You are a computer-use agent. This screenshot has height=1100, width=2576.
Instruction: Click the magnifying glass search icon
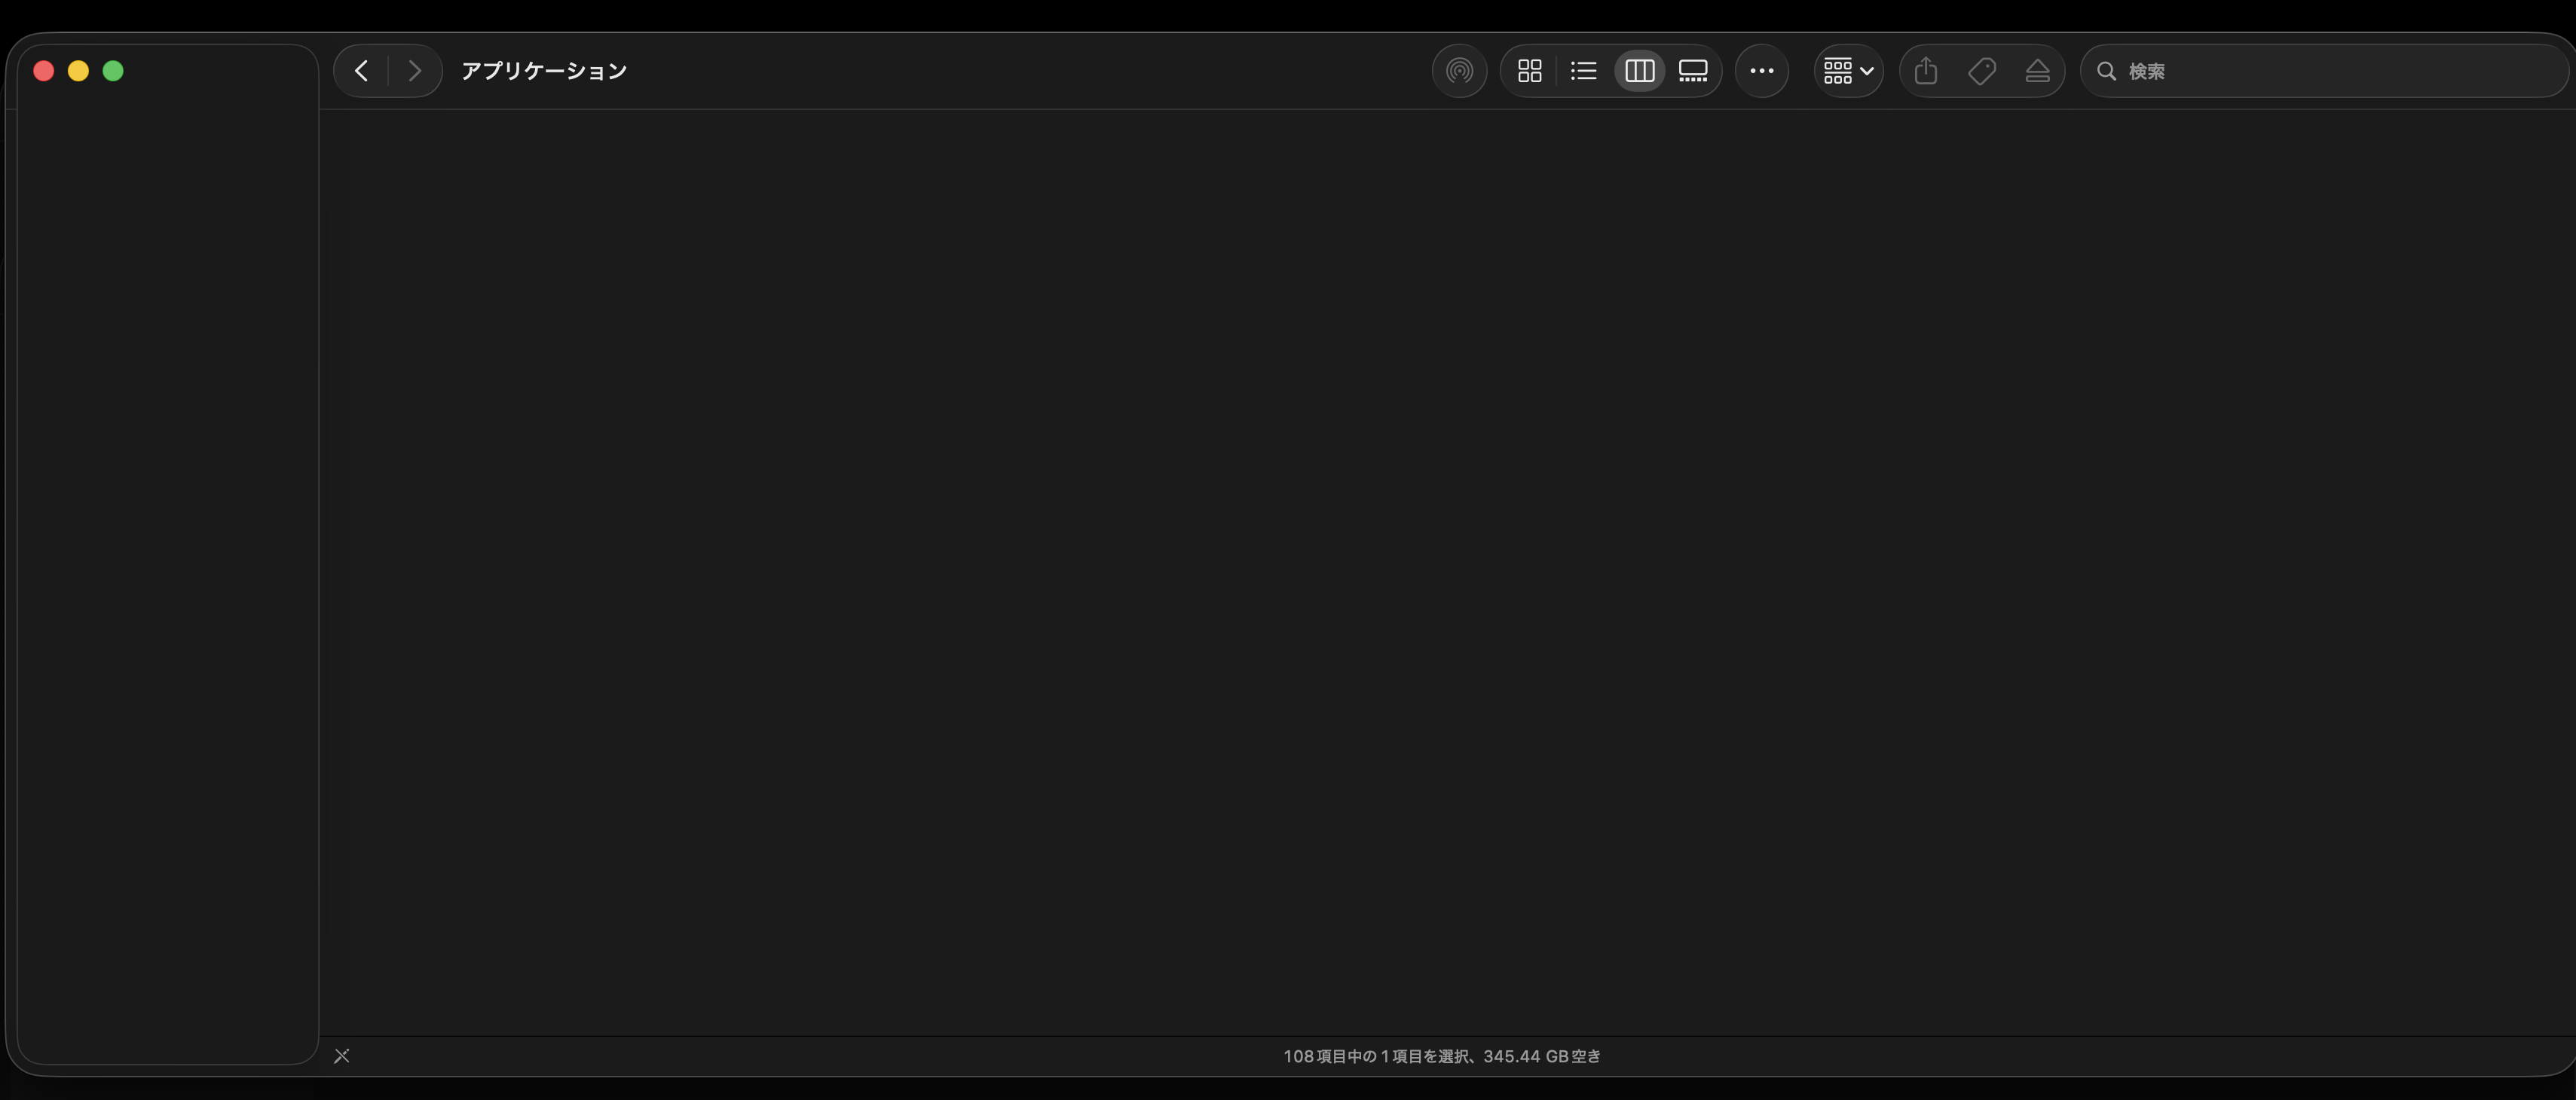point(2106,71)
